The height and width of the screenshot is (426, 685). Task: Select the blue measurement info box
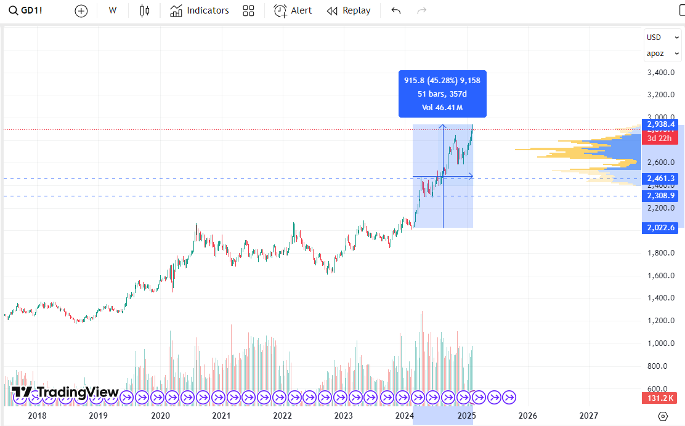(x=442, y=94)
